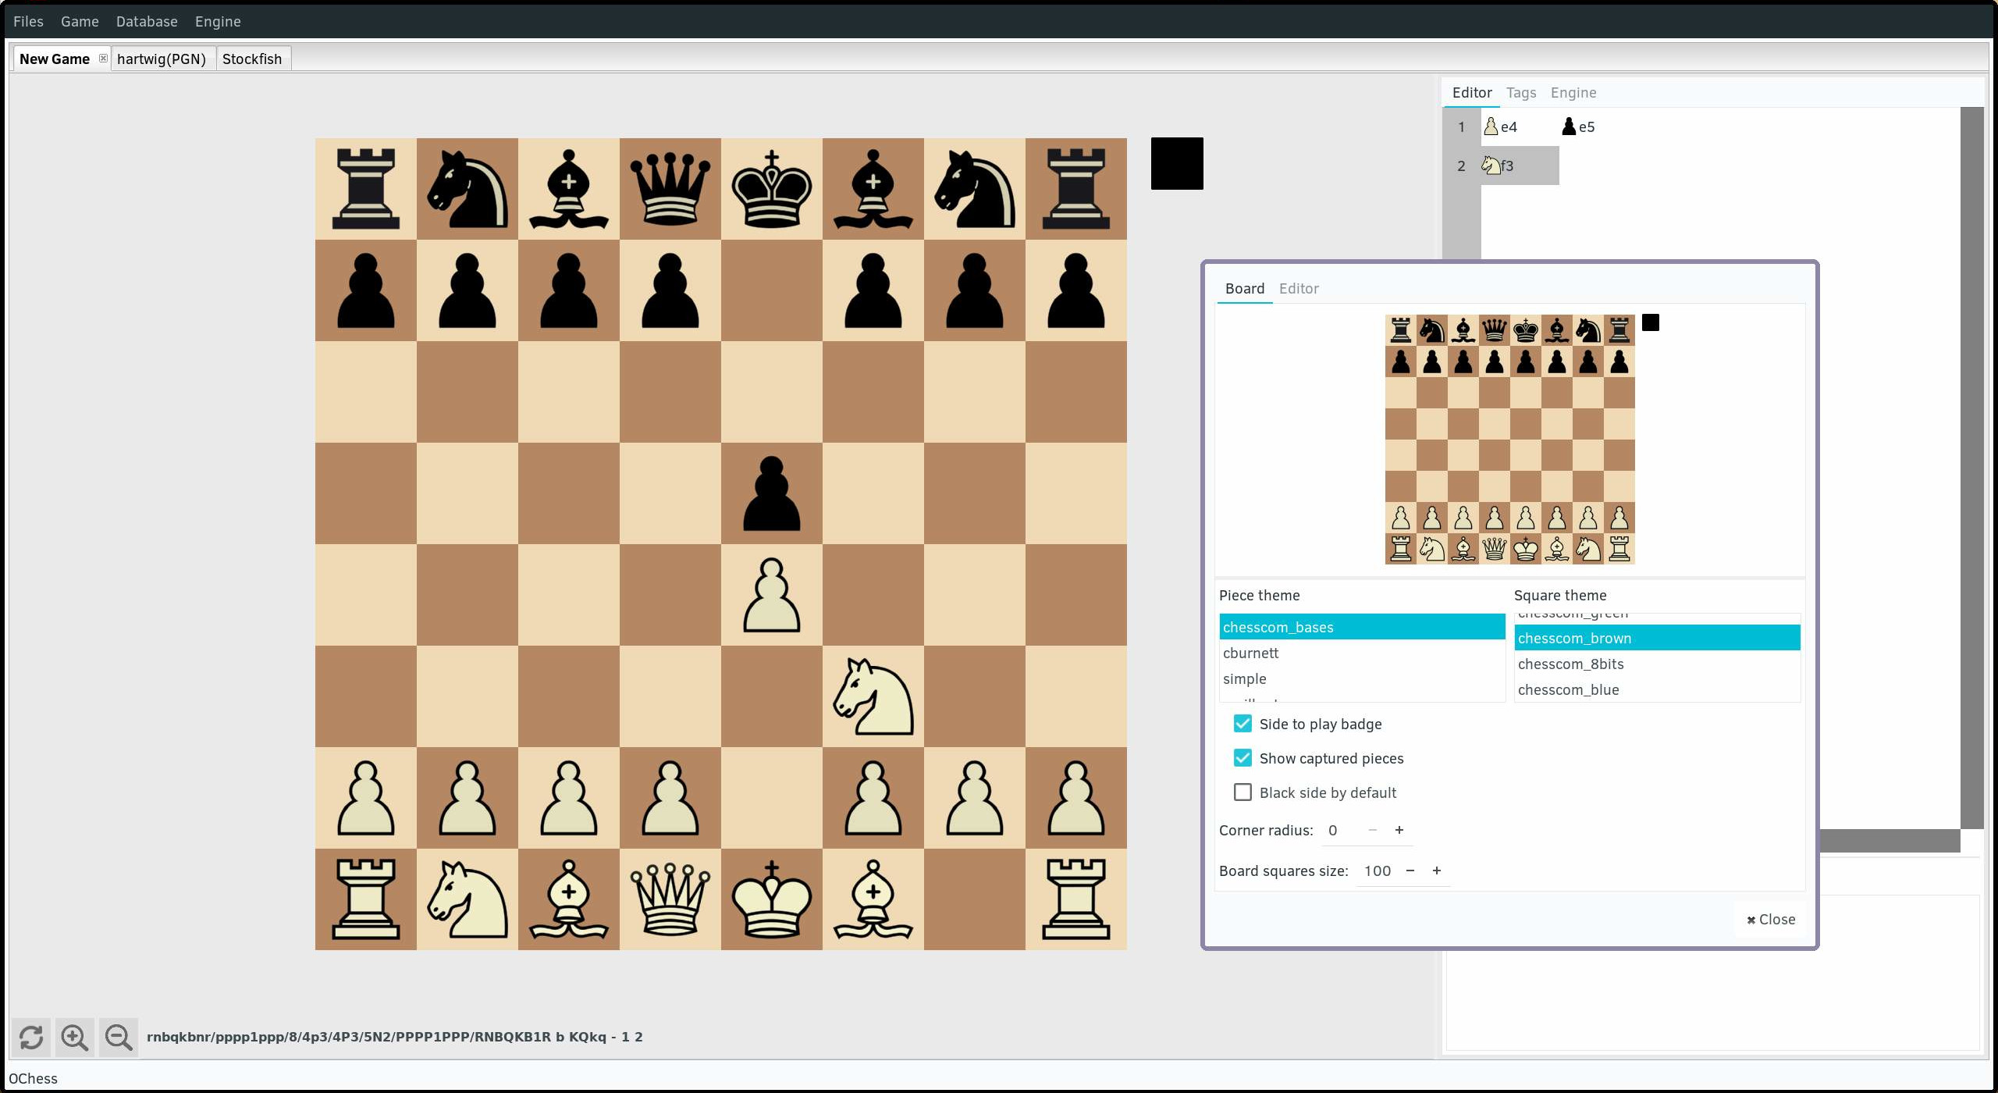
Task: Open the Game menu
Action: click(80, 21)
